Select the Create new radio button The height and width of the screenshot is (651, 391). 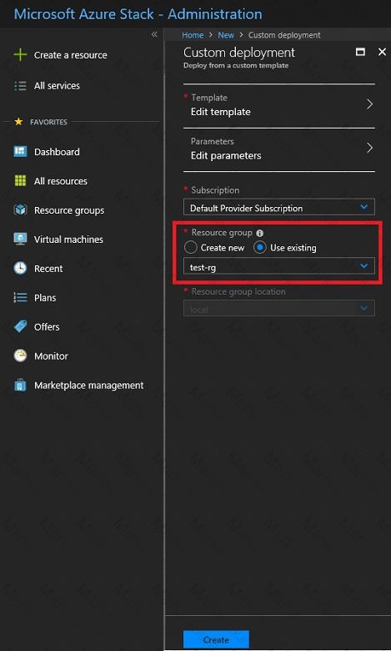pyautogui.click(x=190, y=247)
